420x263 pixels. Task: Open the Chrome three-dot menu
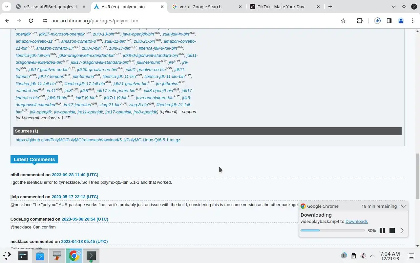[x=412, y=21]
